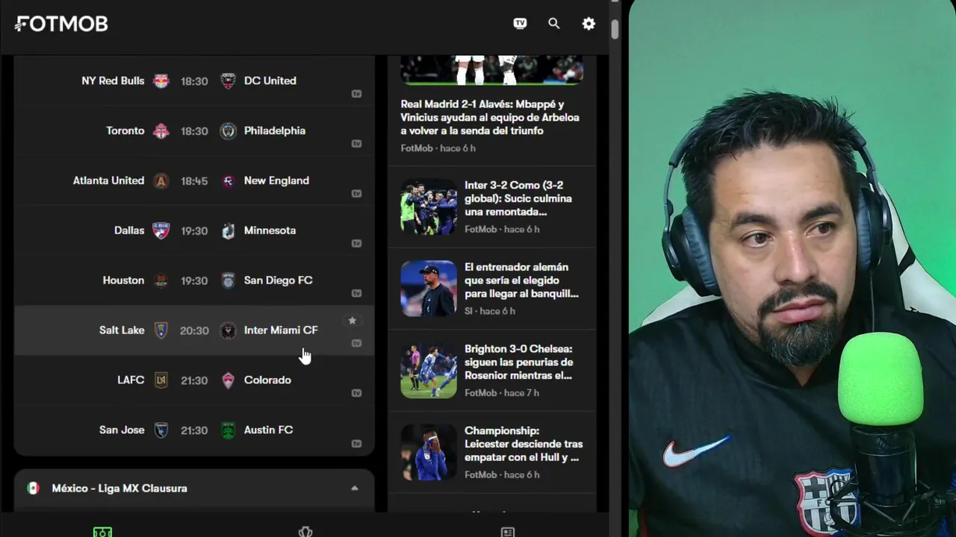The width and height of the screenshot is (956, 537).
Task: Open Inter 3-2 Como news headline
Action: (x=518, y=198)
